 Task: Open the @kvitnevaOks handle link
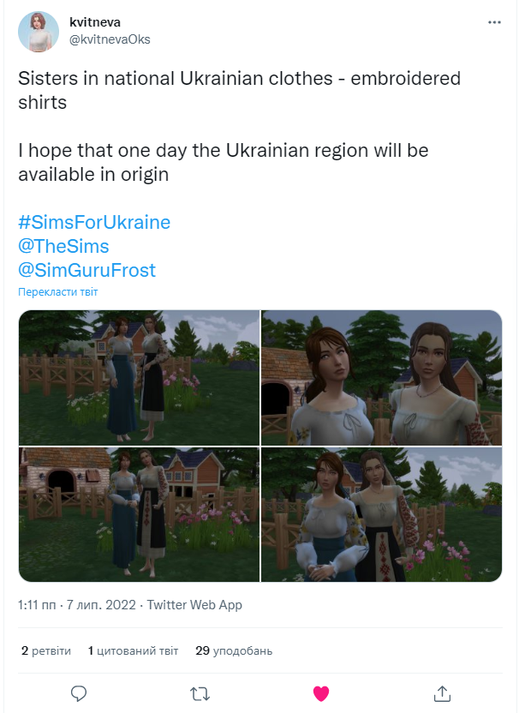click(110, 39)
